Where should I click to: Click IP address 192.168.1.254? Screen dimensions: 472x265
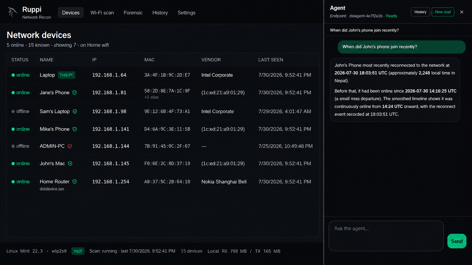(111, 182)
